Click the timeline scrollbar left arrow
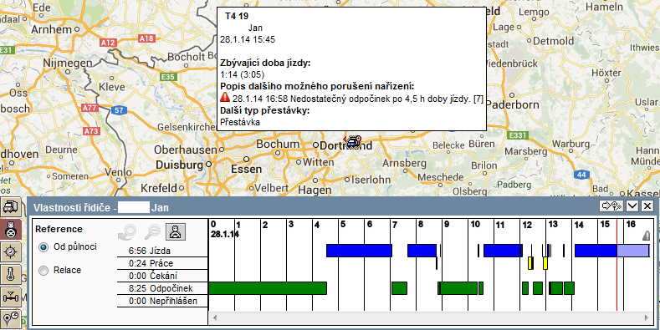 (215, 317)
